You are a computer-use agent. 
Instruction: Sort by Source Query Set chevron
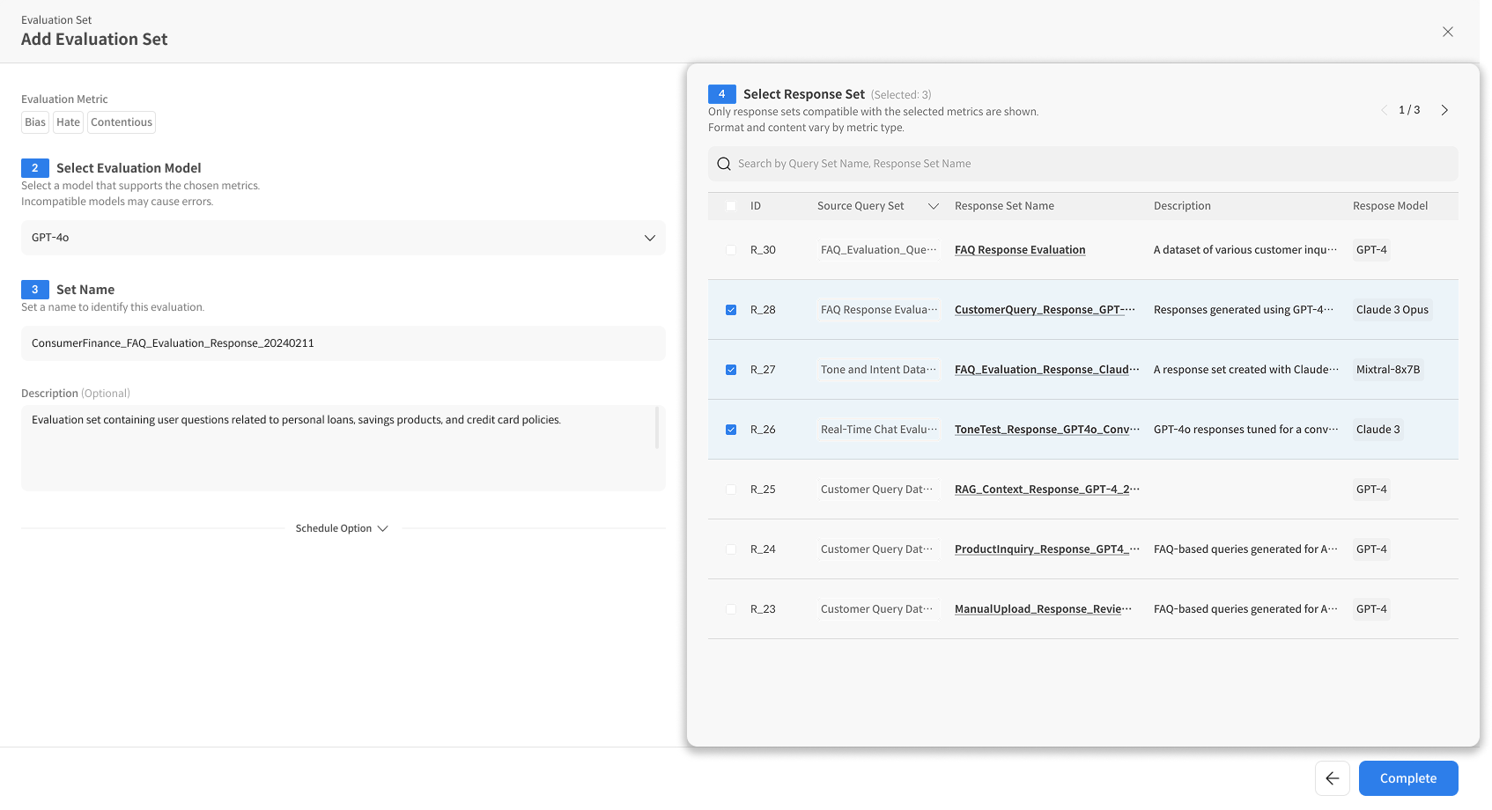[934, 206]
